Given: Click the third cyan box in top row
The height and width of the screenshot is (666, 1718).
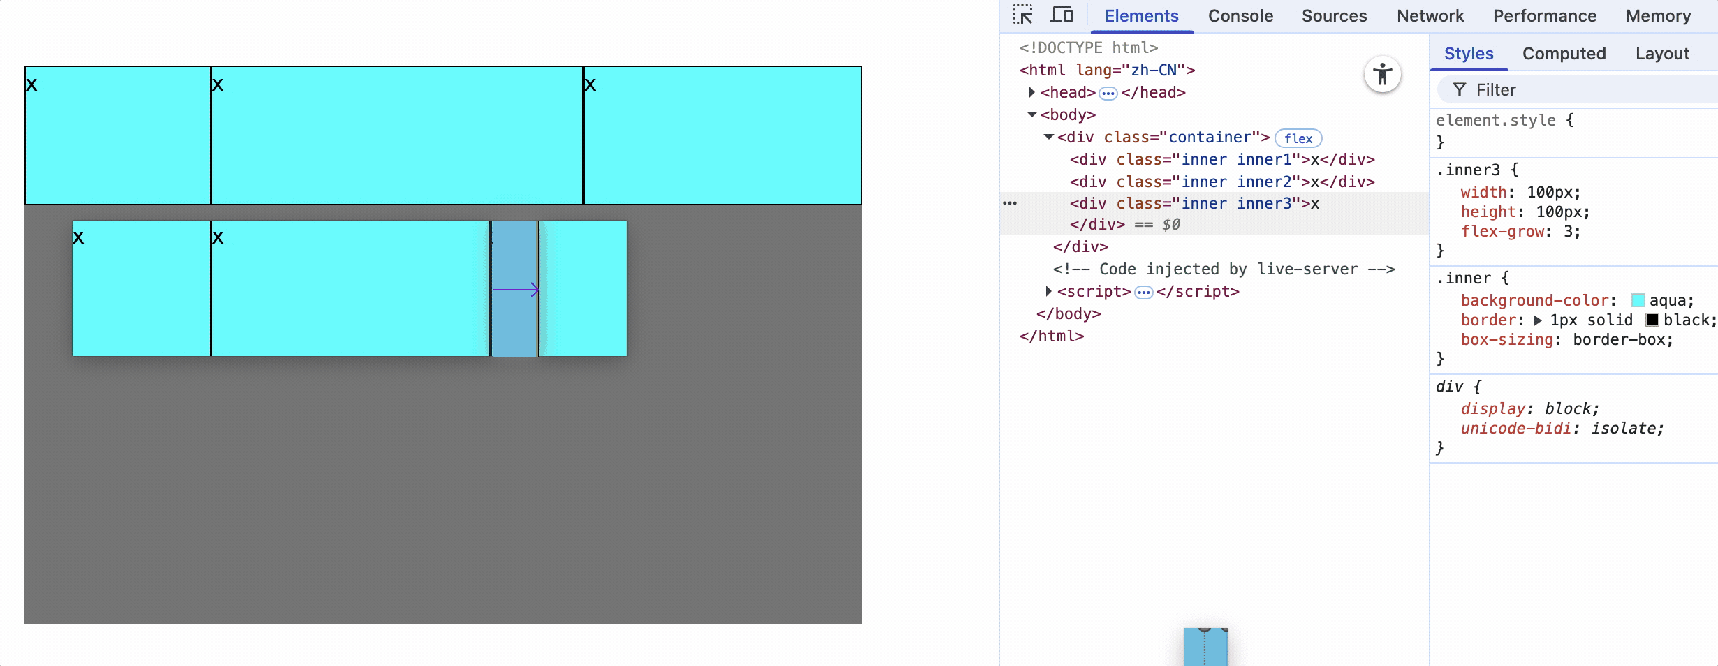Looking at the screenshot, I should click(722, 135).
